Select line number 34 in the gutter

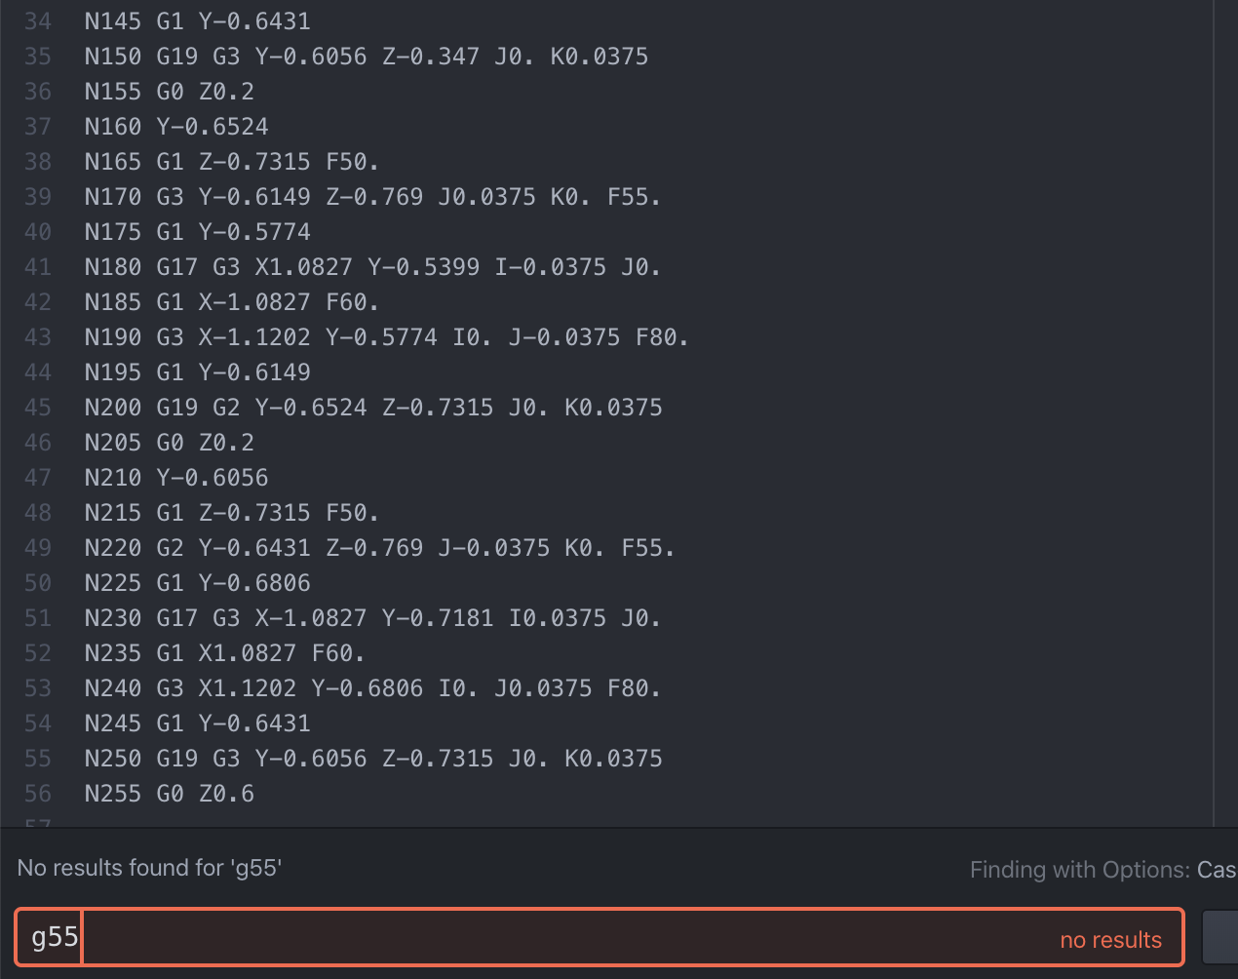38,21
